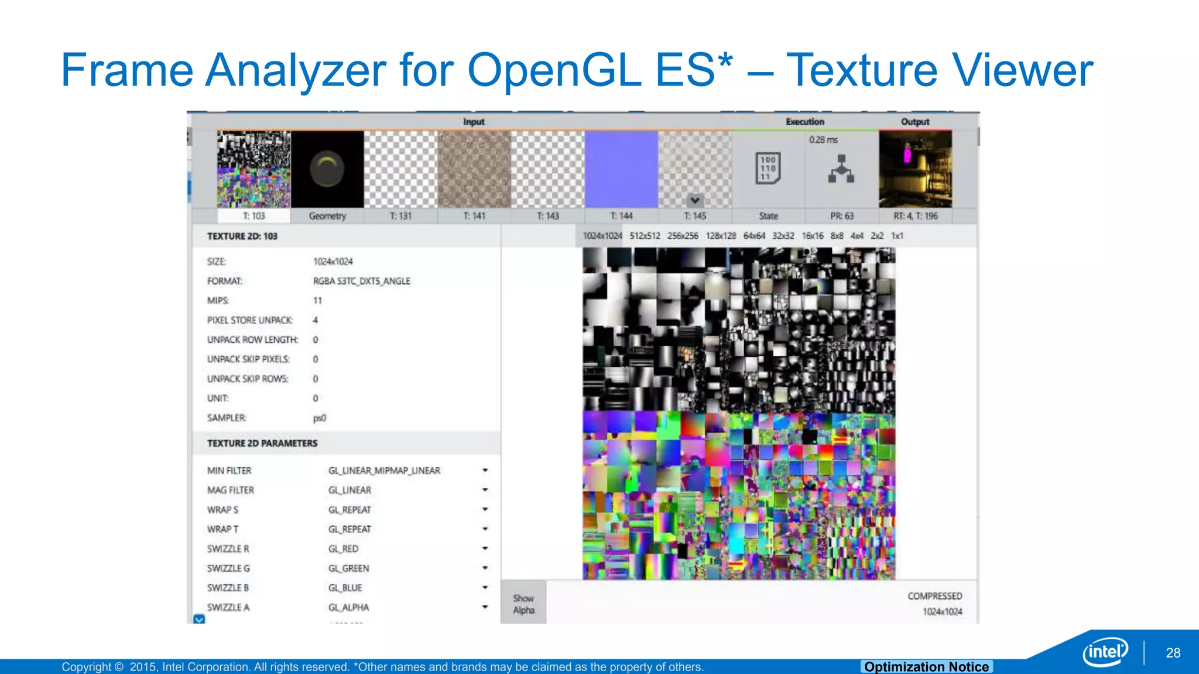Click the chevron on texture T: 145 thumbnail

pyautogui.click(x=695, y=200)
